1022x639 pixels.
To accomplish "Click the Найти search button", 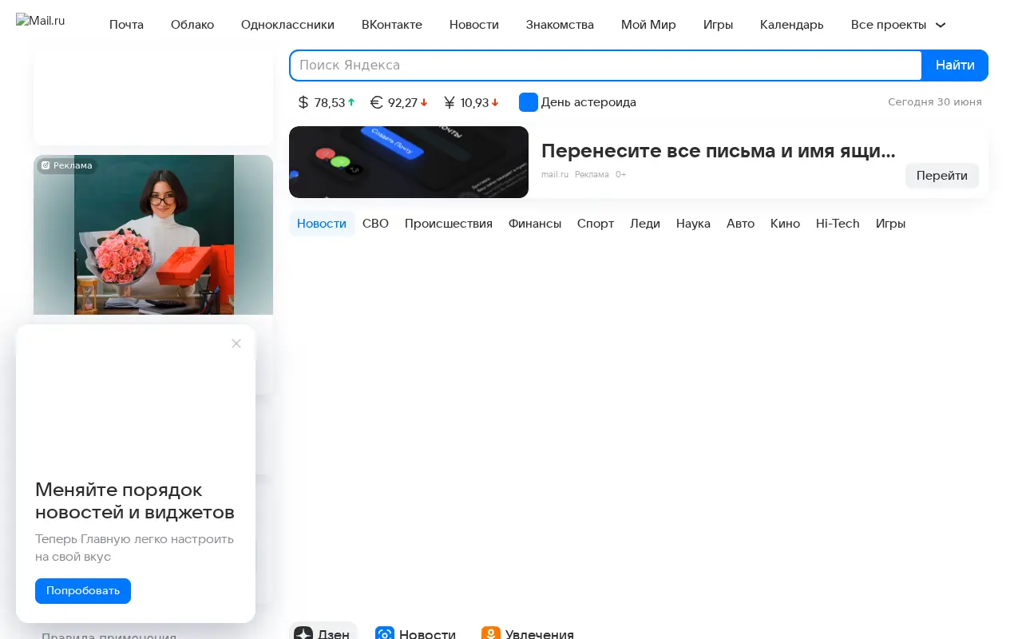I will pos(955,65).
